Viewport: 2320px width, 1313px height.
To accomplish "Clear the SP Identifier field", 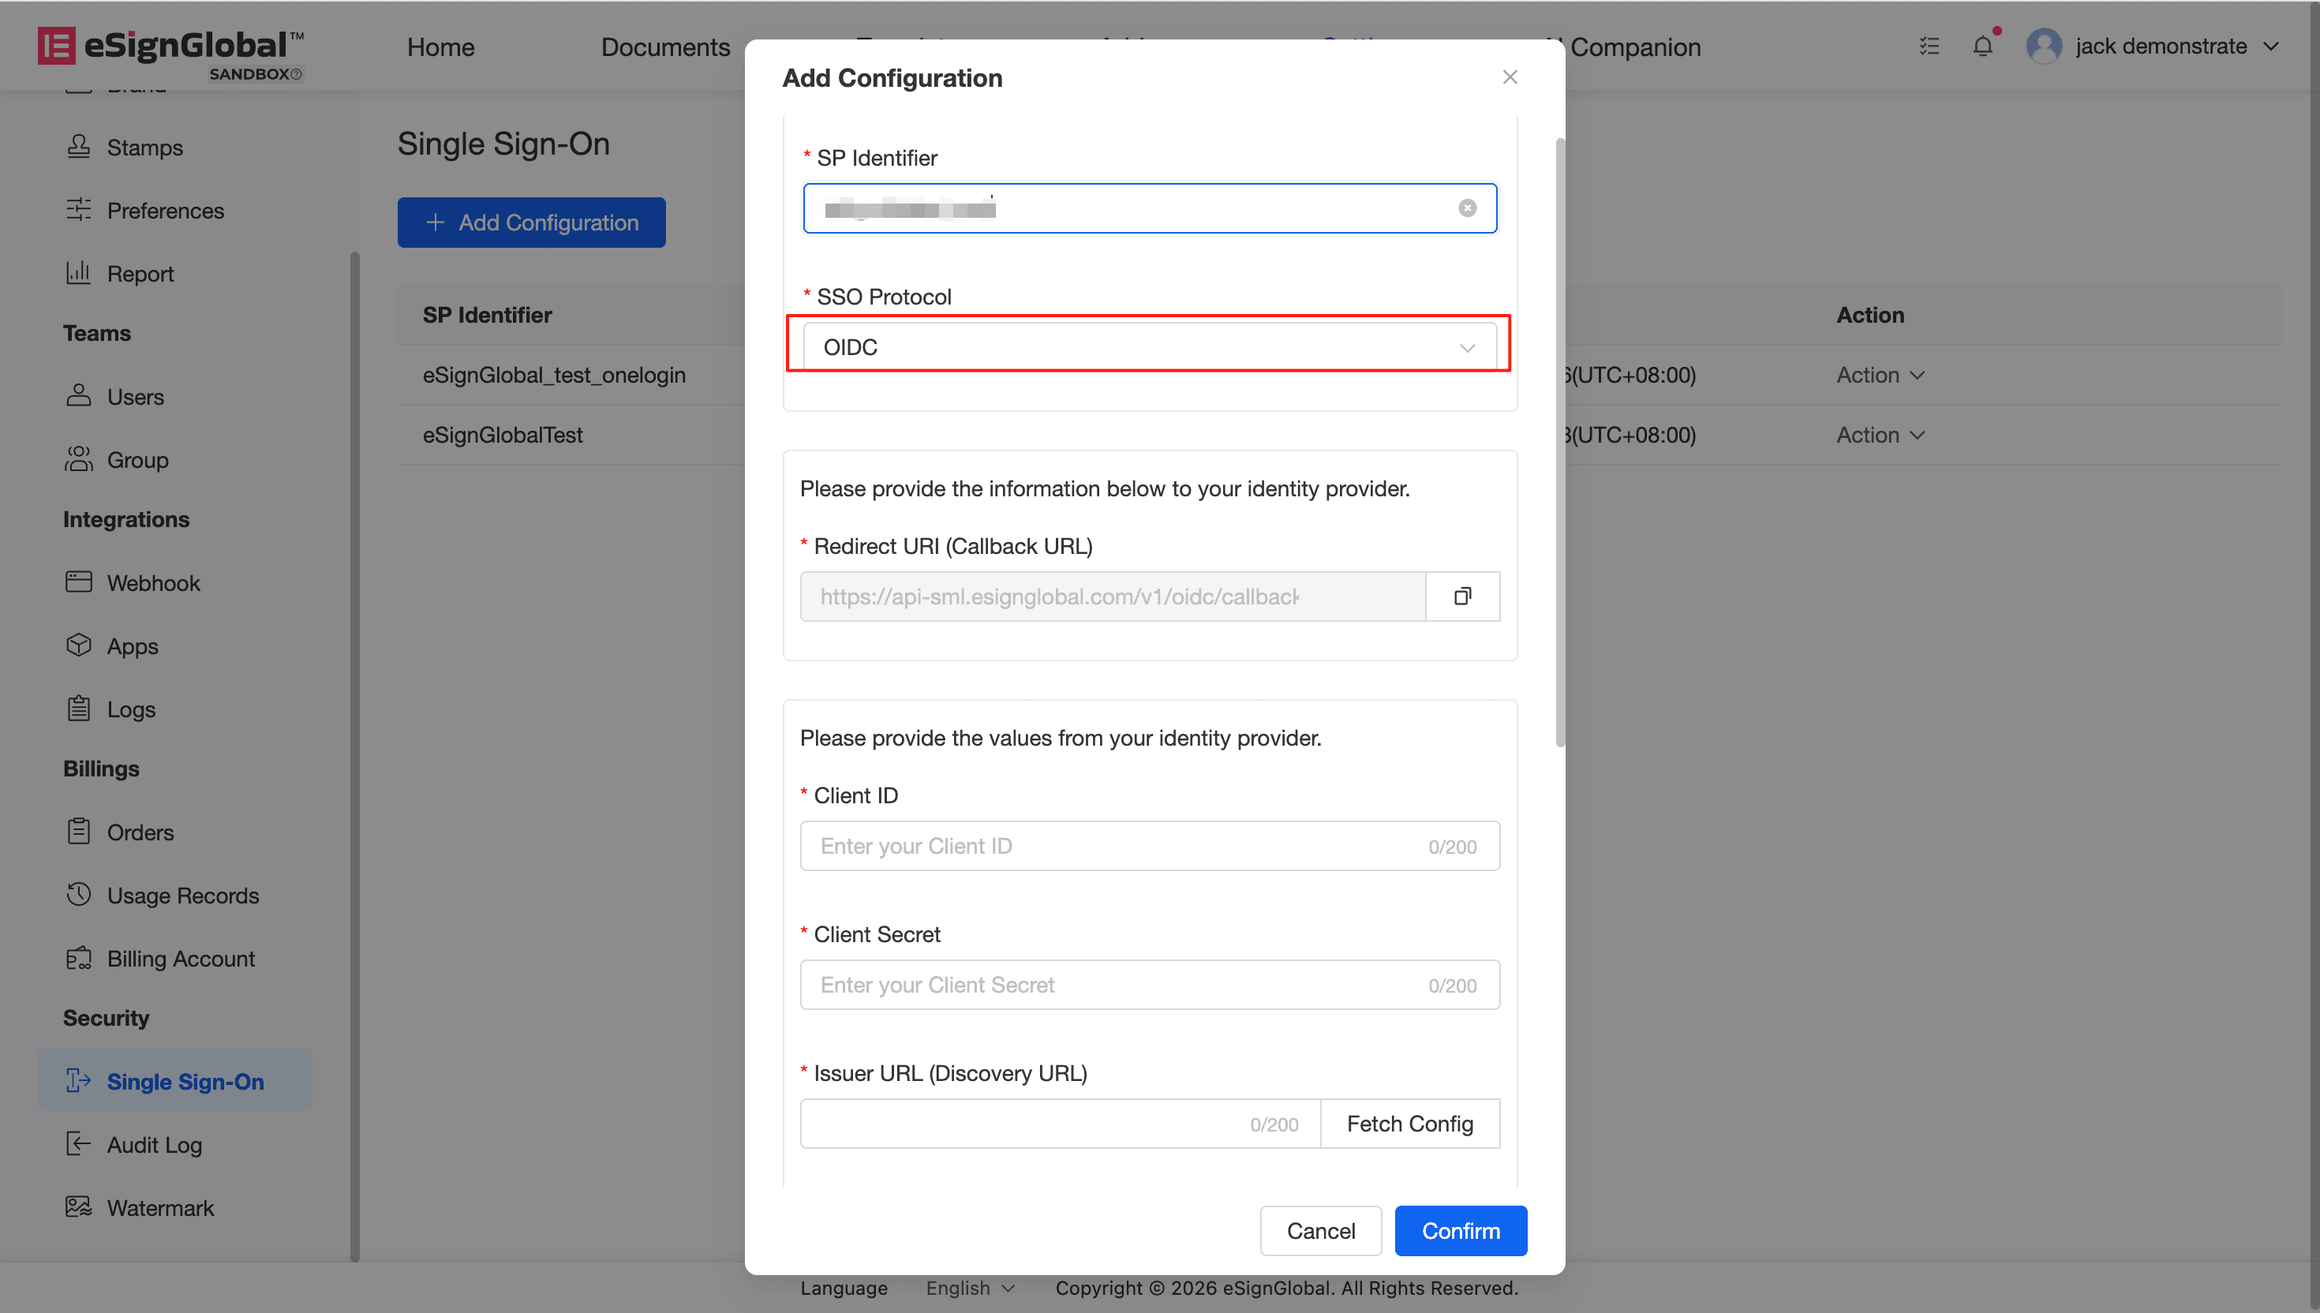I will 1467,208.
